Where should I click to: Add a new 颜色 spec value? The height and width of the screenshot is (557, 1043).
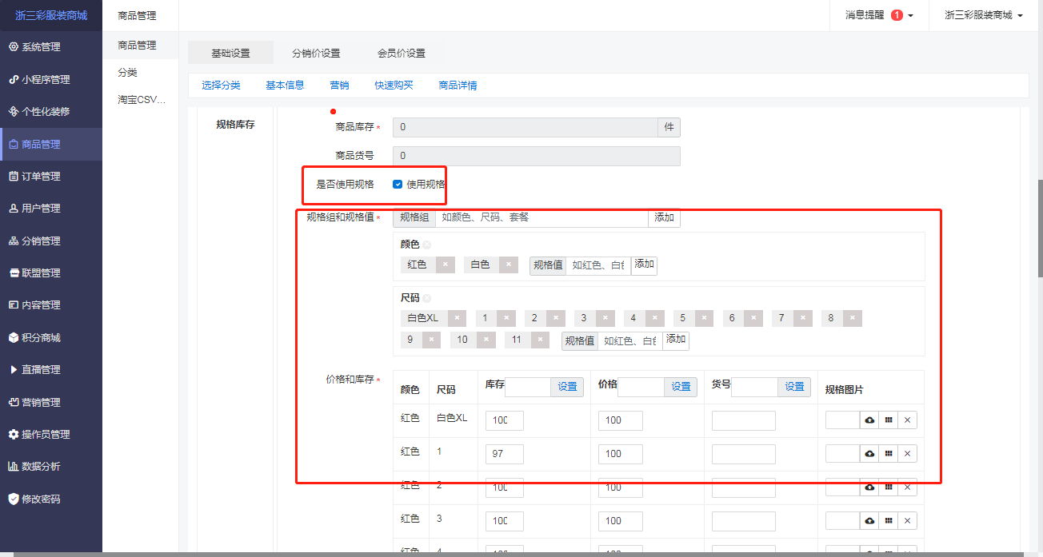click(644, 265)
